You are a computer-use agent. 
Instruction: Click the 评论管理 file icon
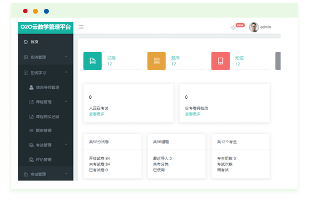point(31,160)
